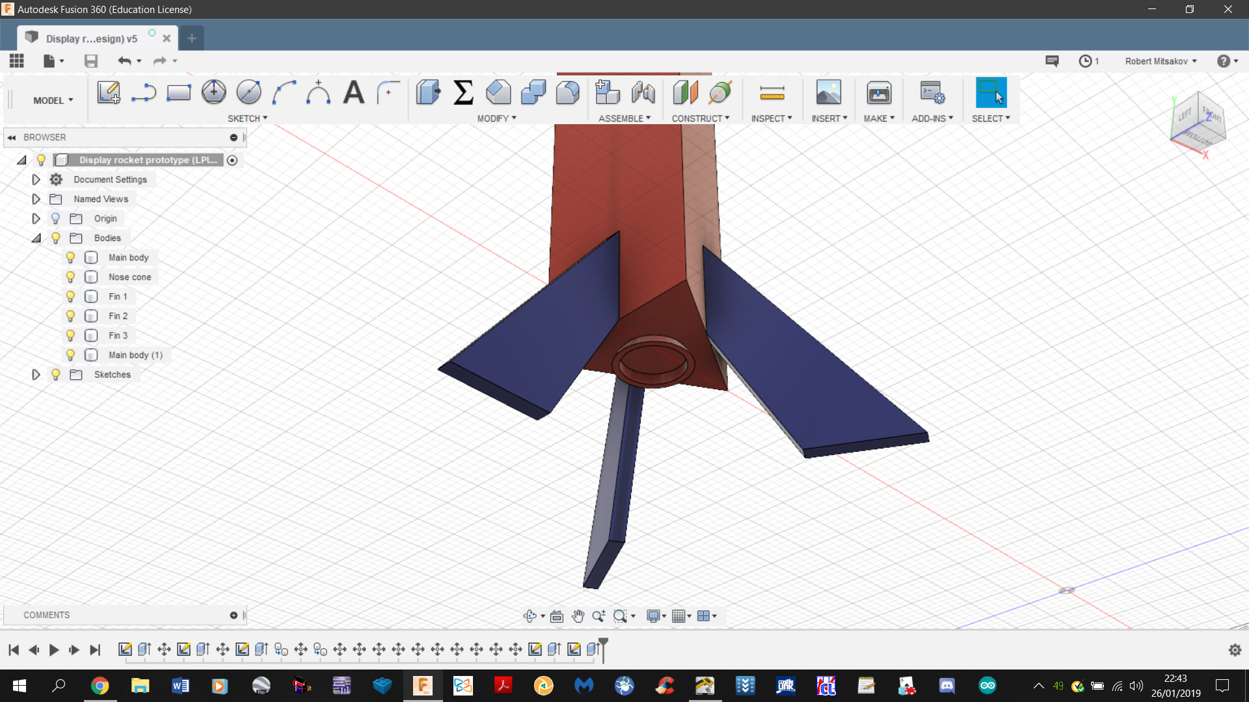Toggle visibility of the Sketches folder
The width and height of the screenshot is (1249, 702).
pyautogui.click(x=56, y=374)
